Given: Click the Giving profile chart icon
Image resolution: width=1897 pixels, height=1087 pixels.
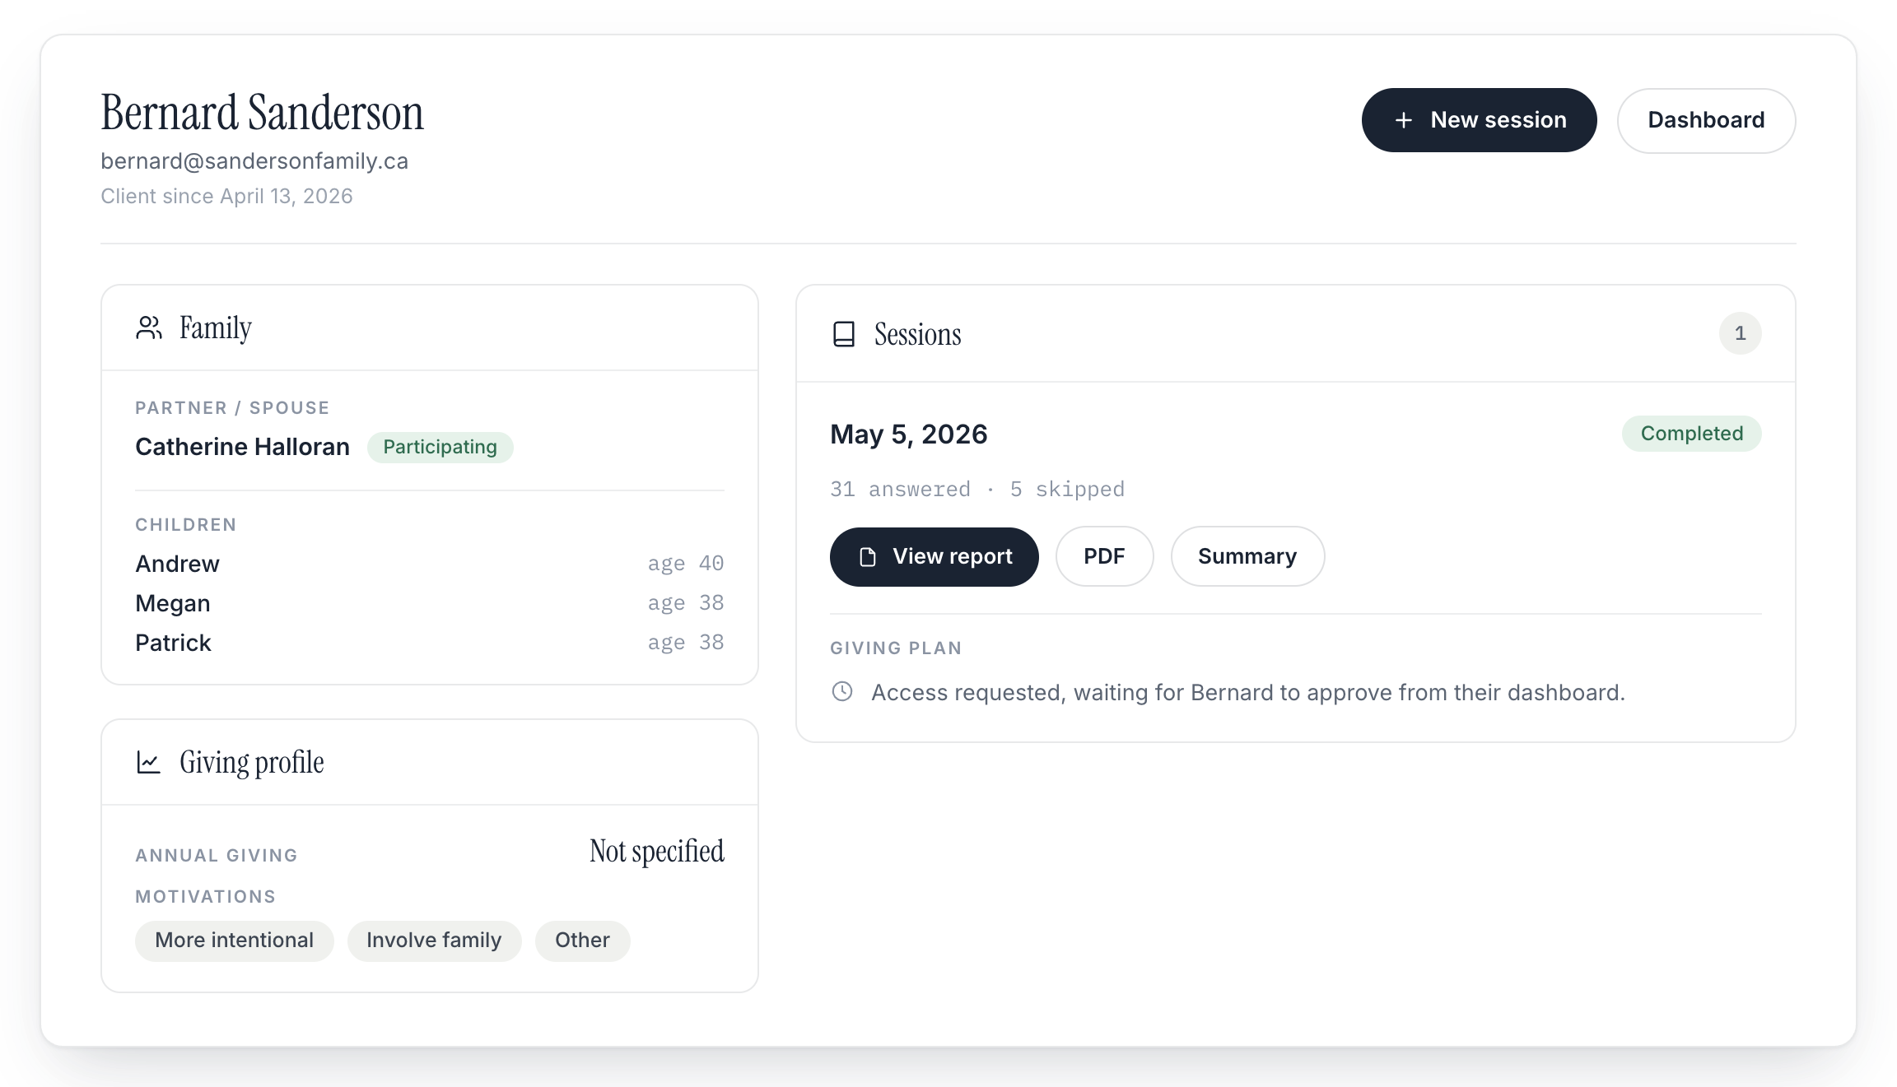Looking at the screenshot, I should [148, 762].
